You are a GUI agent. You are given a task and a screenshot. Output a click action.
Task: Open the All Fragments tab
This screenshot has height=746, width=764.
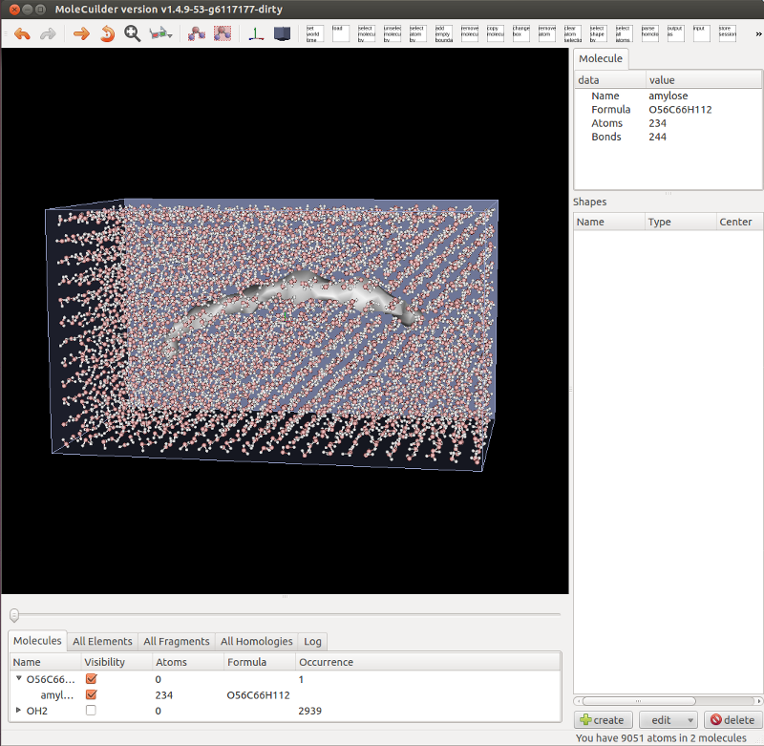pyautogui.click(x=177, y=641)
